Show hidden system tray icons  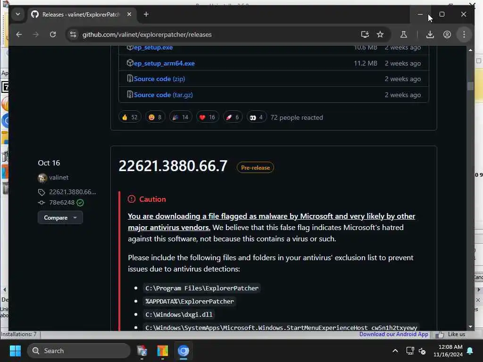pyautogui.click(x=395, y=351)
